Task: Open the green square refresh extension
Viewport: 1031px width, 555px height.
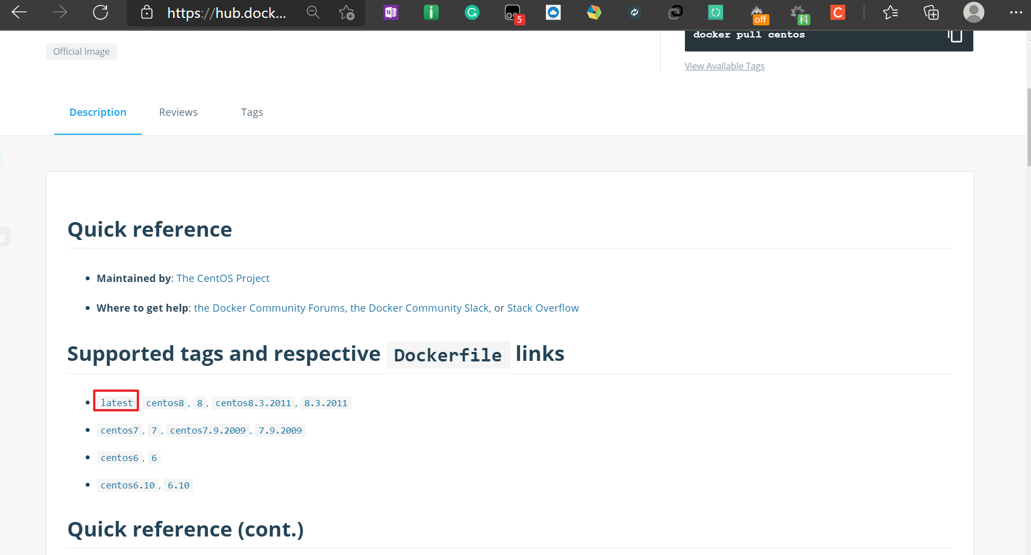Action: pyautogui.click(x=716, y=12)
